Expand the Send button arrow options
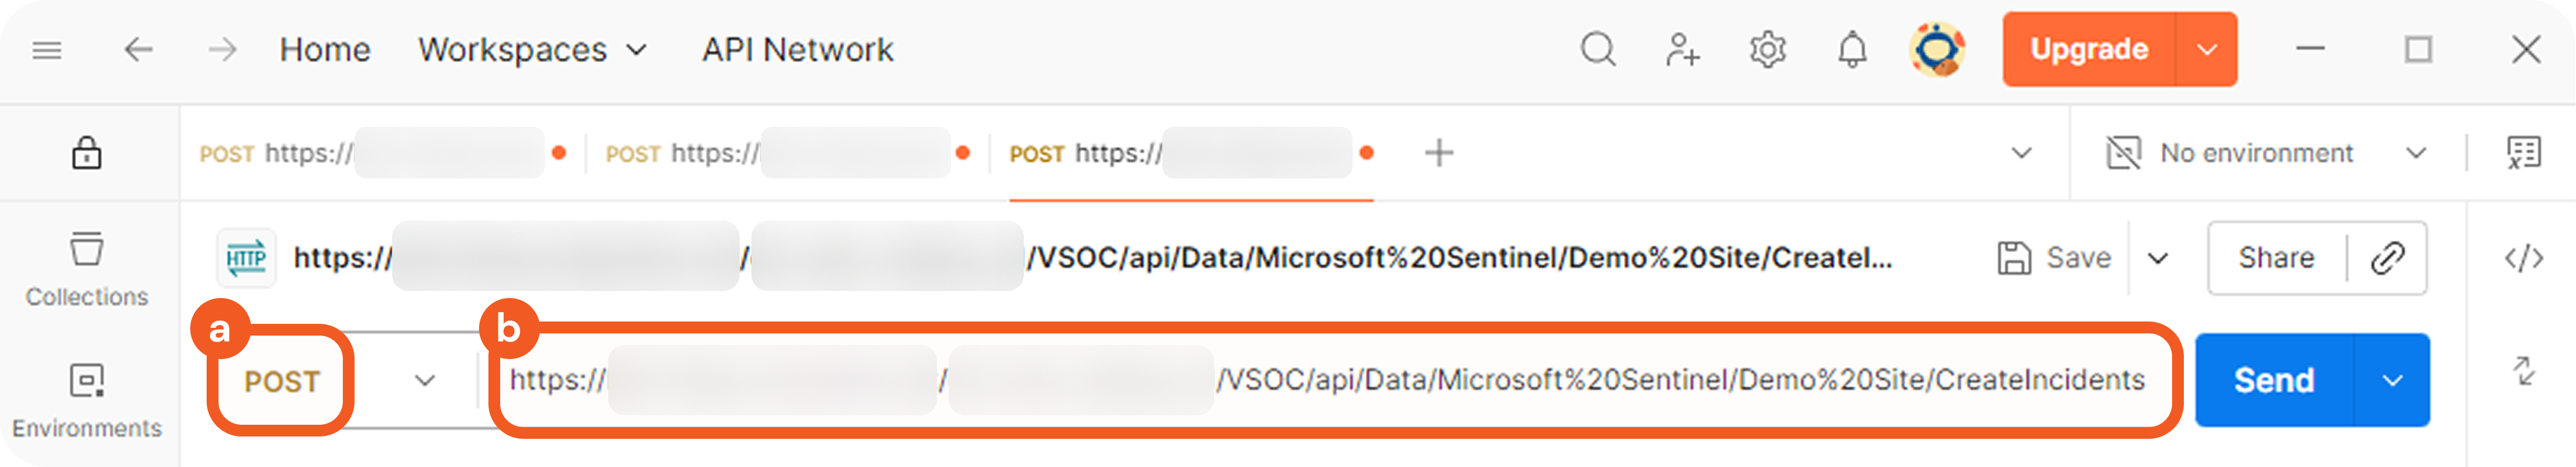The width and height of the screenshot is (2576, 467). click(2392, 381)
